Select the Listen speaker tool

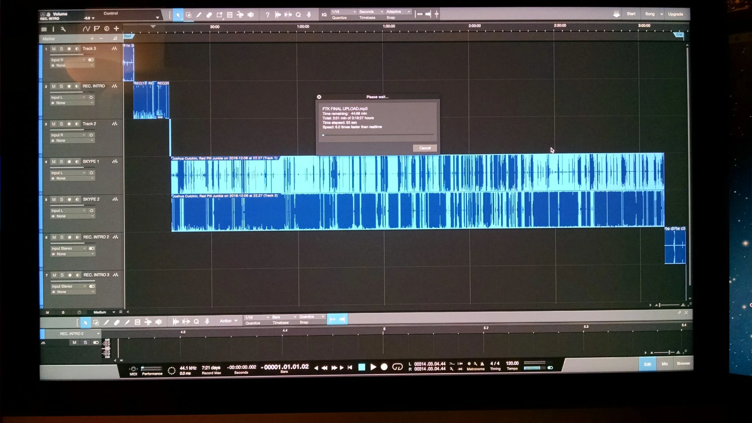tap(251, 15)
